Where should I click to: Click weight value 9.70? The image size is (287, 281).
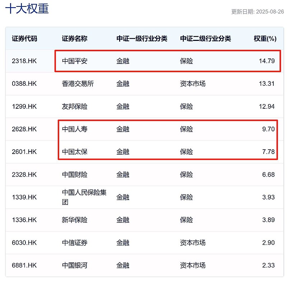pyautogui.click(x=268, y=129)
